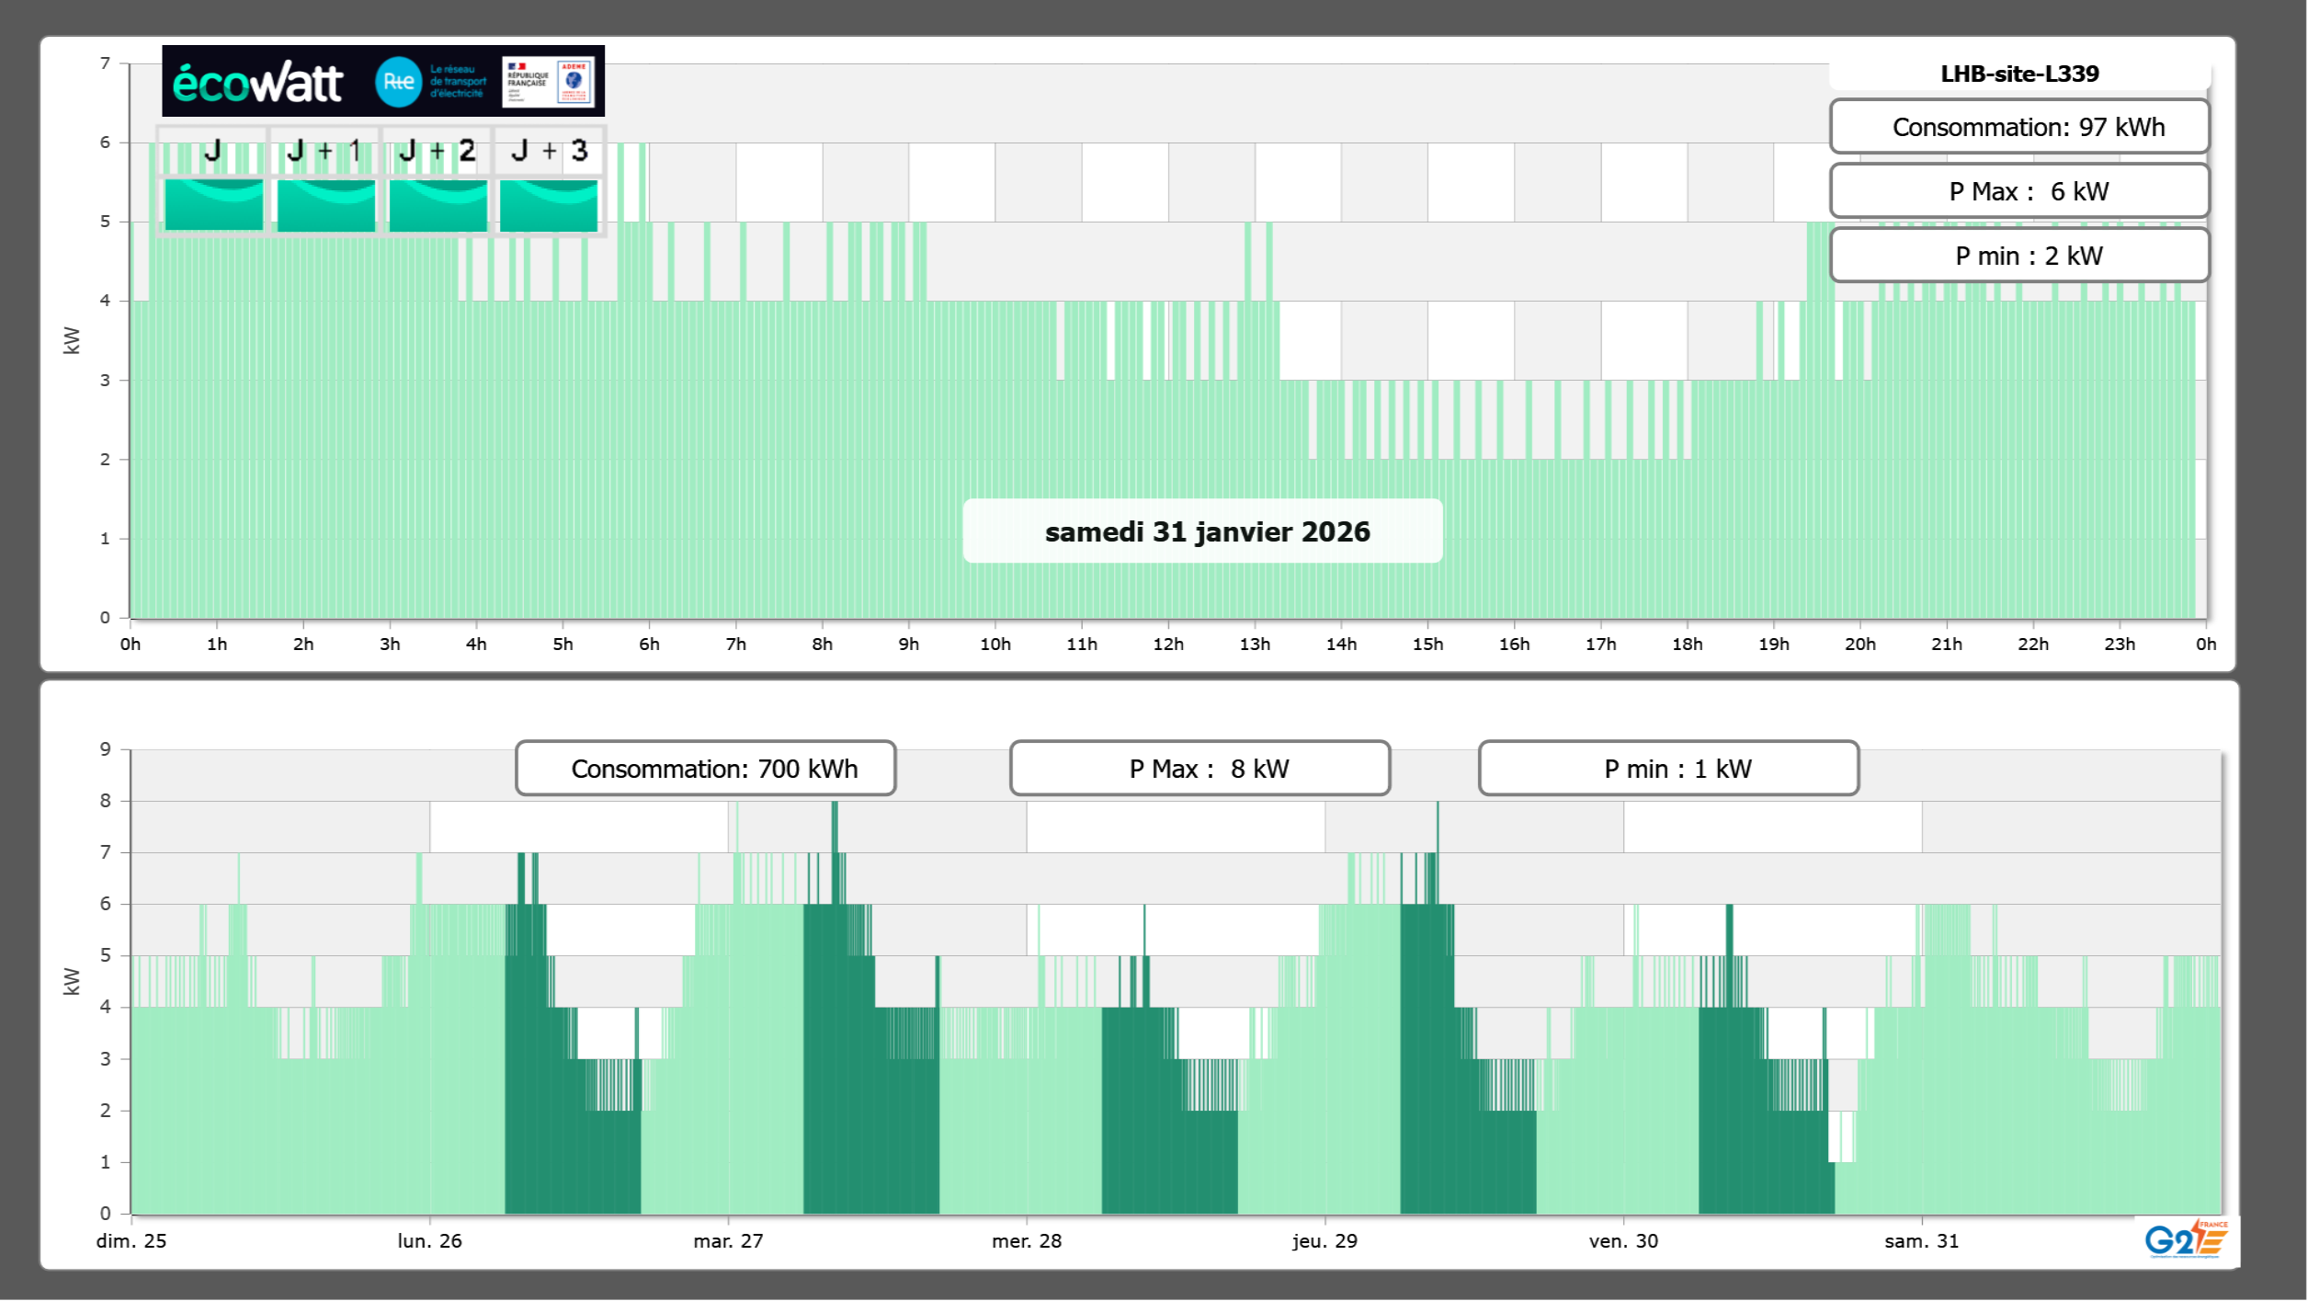Click the blue RTE circle logo
The image size is (2308, 1301).
398,82
